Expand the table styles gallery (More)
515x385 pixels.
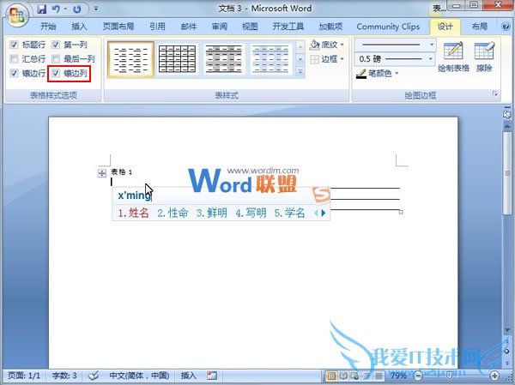pos(300,71)
